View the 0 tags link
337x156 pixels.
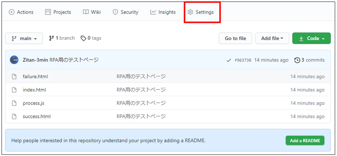tap(91, 38)
